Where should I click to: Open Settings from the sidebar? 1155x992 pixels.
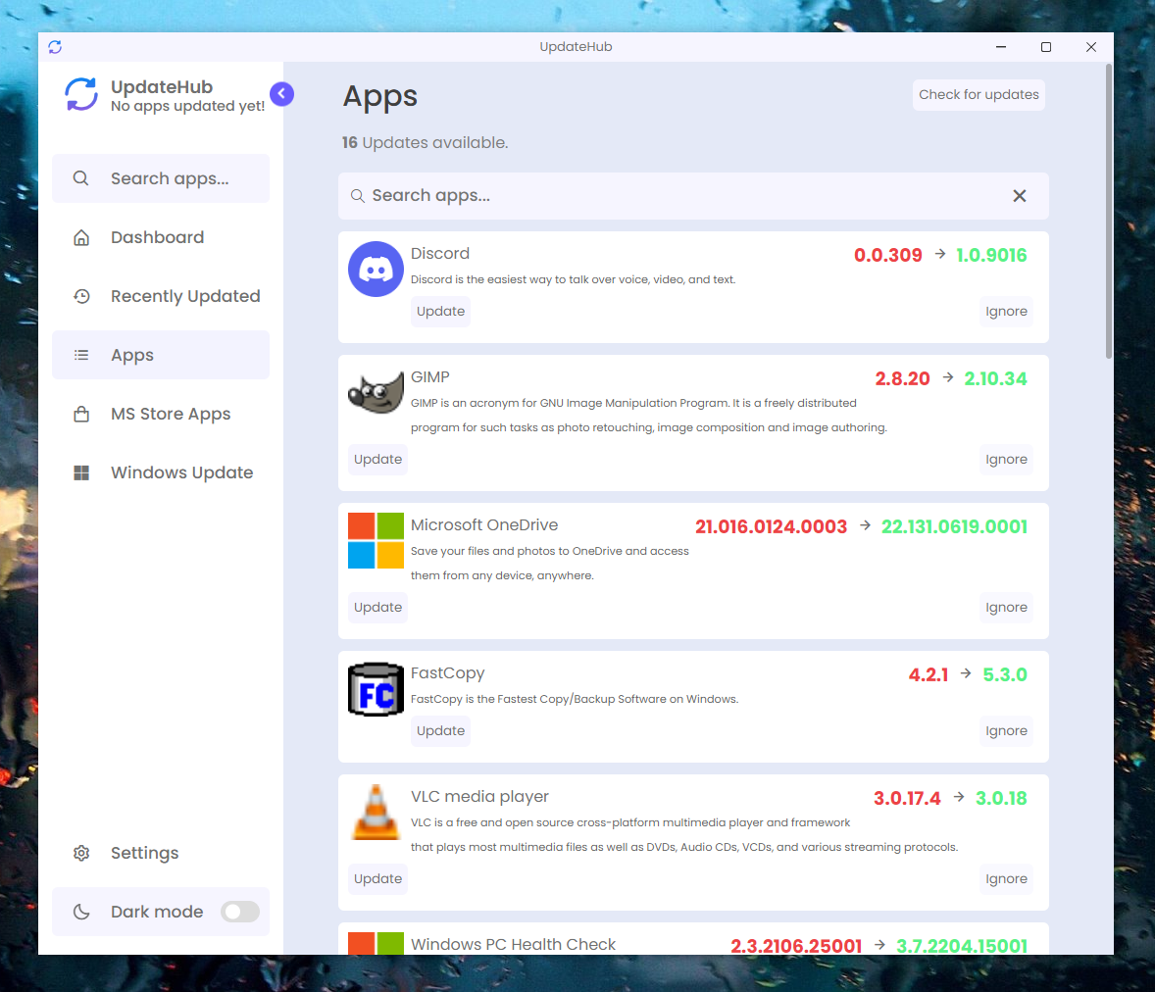point(161,853)
